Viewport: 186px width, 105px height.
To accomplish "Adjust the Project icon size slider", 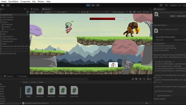I will [146, 103].
